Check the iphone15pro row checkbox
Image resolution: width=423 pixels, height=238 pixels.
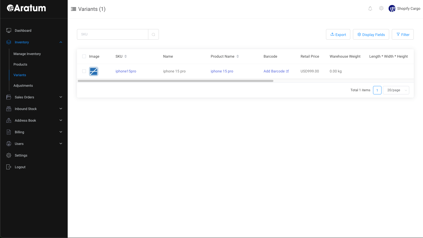coord(84,71)
